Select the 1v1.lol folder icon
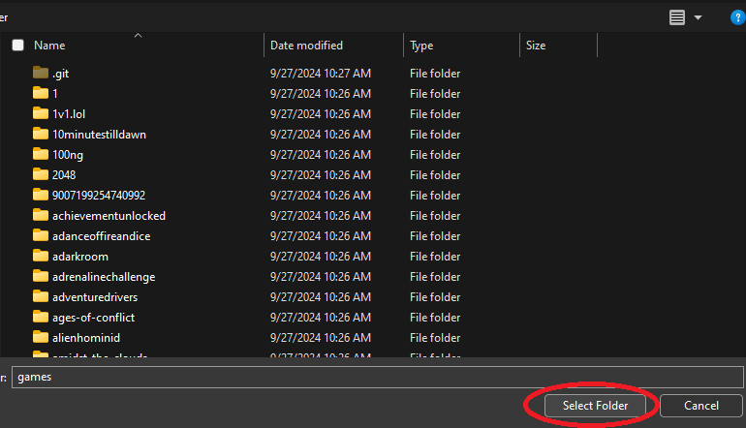 41,113
